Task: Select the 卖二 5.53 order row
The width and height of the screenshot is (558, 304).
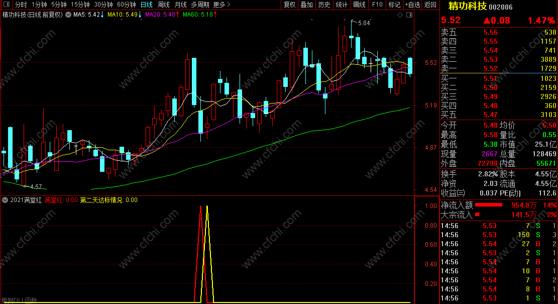Action: click(x=499, y=59)
